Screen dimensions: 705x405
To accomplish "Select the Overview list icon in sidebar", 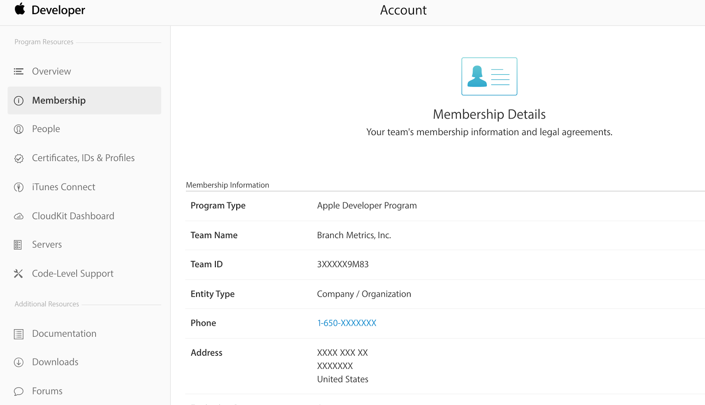I will coord(19,71).
